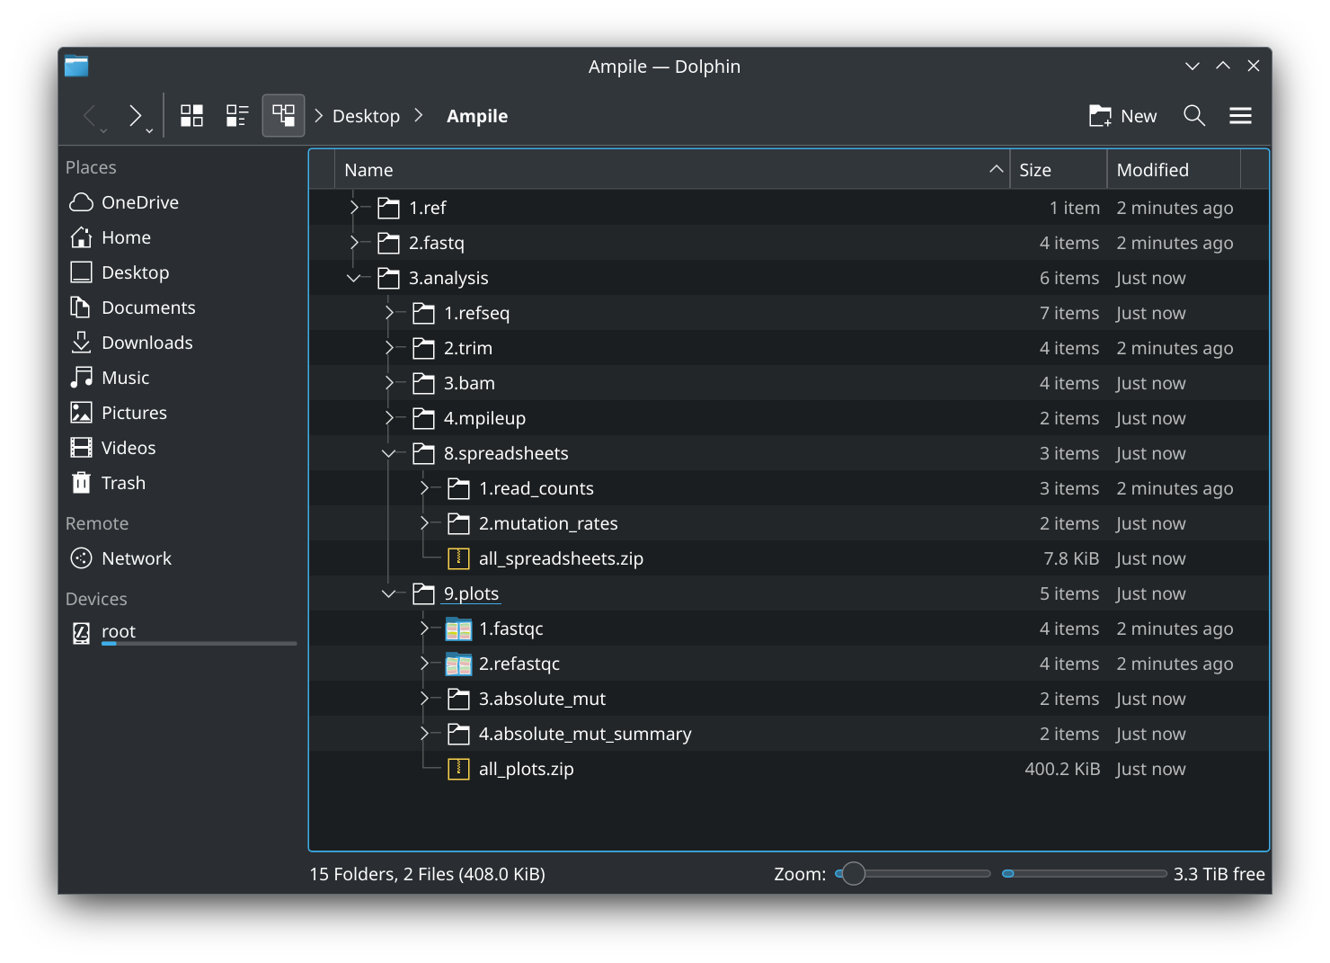Select the 3.analysis row name
This screenshot has width=1330, height=963.
click(x=448, y=278)
